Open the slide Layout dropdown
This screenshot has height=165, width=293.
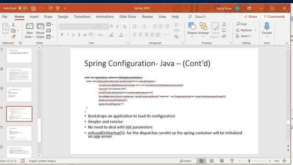coord(50,24)
